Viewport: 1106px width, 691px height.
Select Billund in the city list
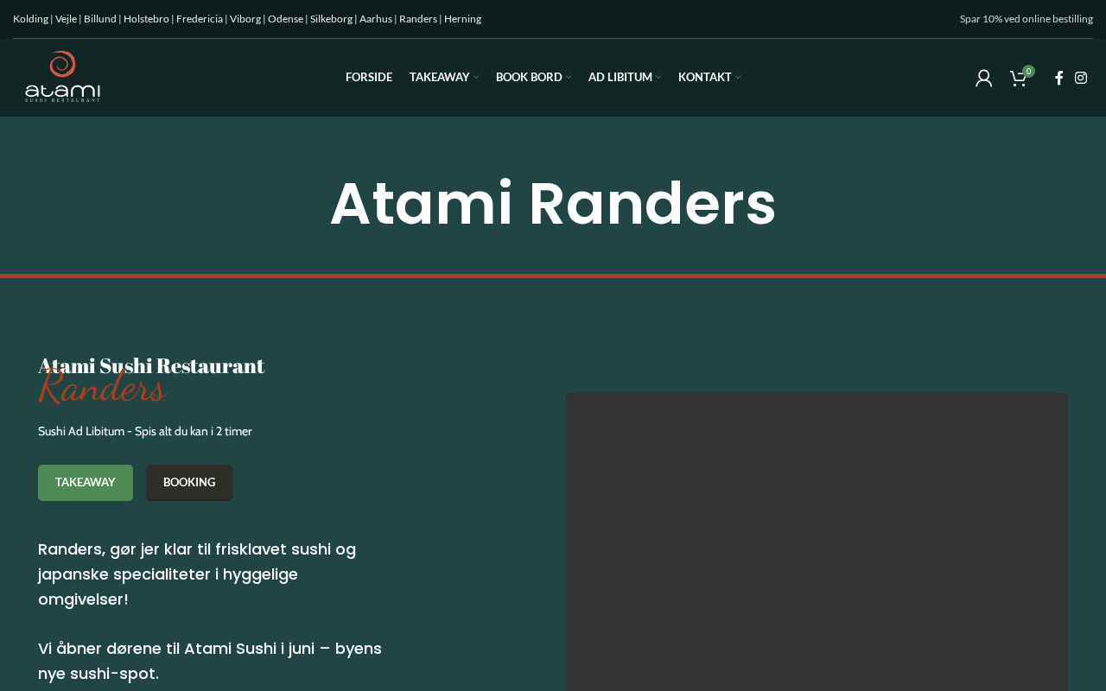tap(100, 19)
